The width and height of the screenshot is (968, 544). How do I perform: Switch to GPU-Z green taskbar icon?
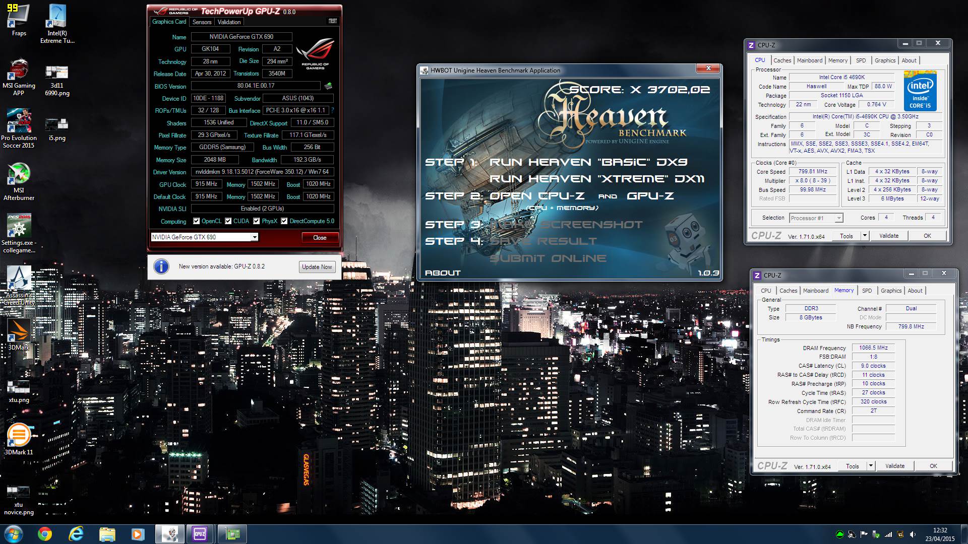coord(232,534)
